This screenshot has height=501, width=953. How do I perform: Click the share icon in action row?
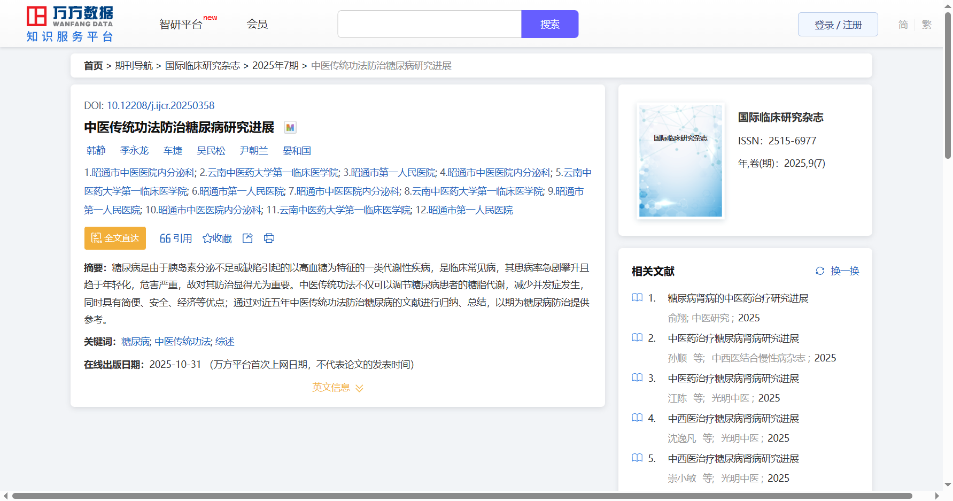click(247, 238)
